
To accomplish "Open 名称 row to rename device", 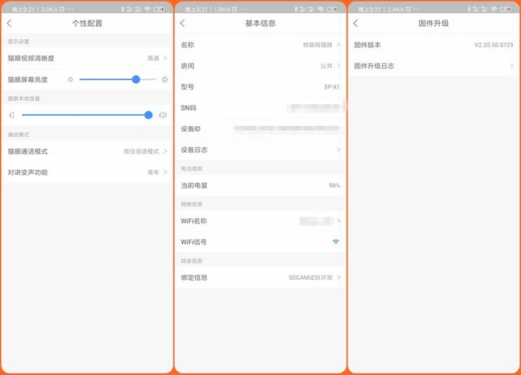I will pos(260,45).
